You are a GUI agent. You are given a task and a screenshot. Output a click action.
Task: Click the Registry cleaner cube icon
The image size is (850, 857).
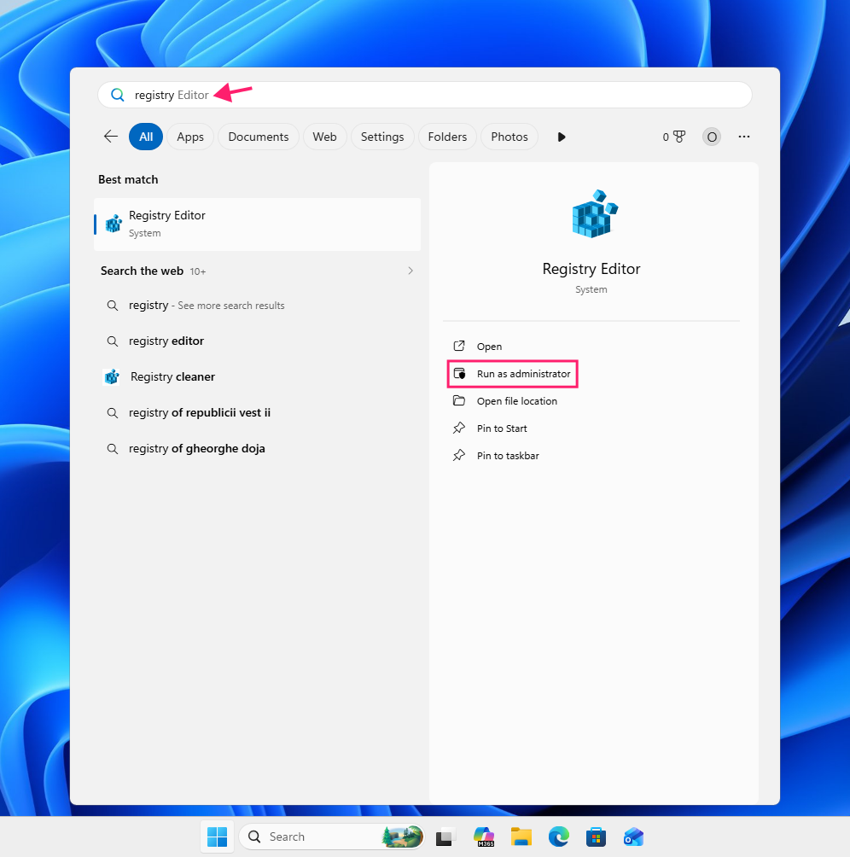pos(112,376)
